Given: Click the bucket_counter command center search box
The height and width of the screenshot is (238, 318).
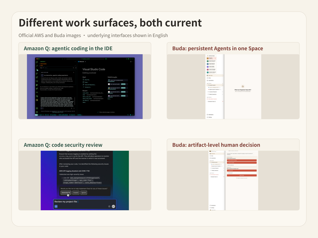Looking at the screenshot, I should 85,59.
